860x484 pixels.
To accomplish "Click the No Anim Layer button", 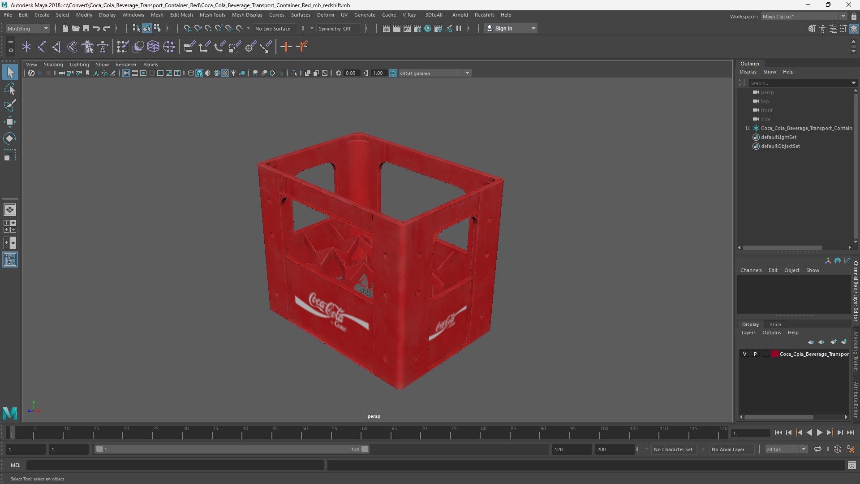I will tap(731, 449).
